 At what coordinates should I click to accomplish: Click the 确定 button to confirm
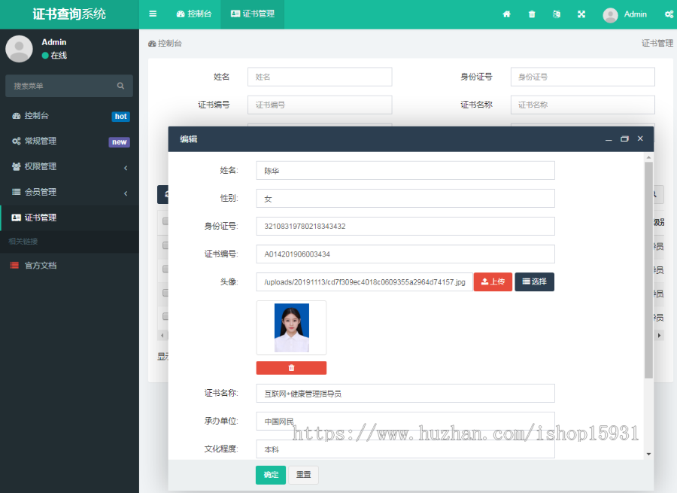(x=270, y=475)
